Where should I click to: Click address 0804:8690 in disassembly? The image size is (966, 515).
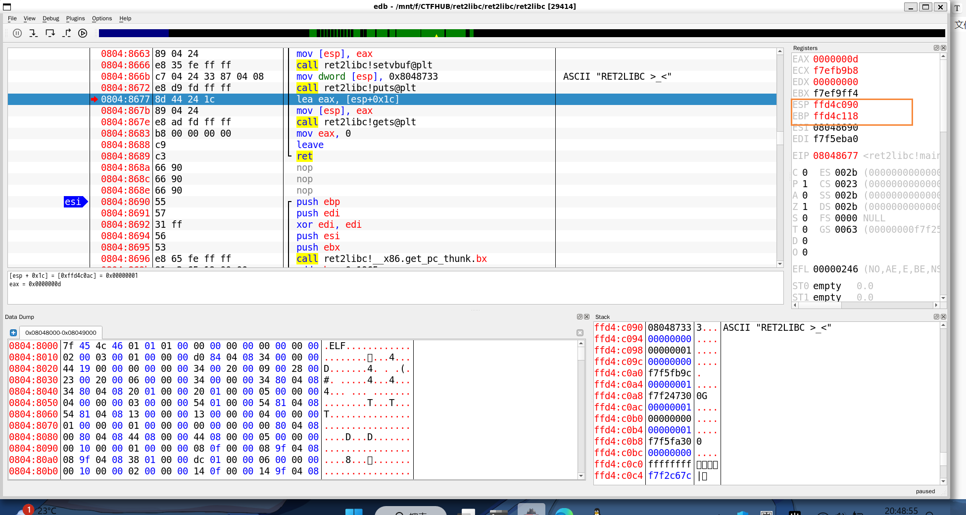[x=125, y=202]
